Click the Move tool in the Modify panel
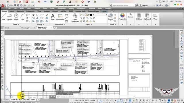184x103 pixels. [33, 15]
